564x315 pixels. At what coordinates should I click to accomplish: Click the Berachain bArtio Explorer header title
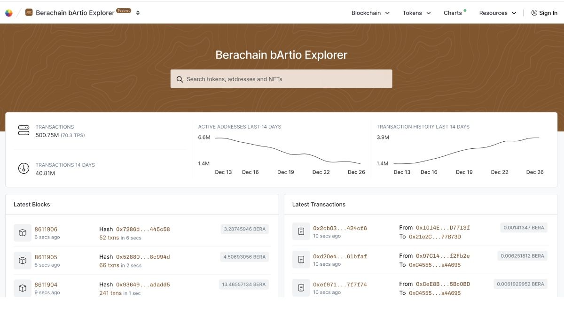coord(75,13)
